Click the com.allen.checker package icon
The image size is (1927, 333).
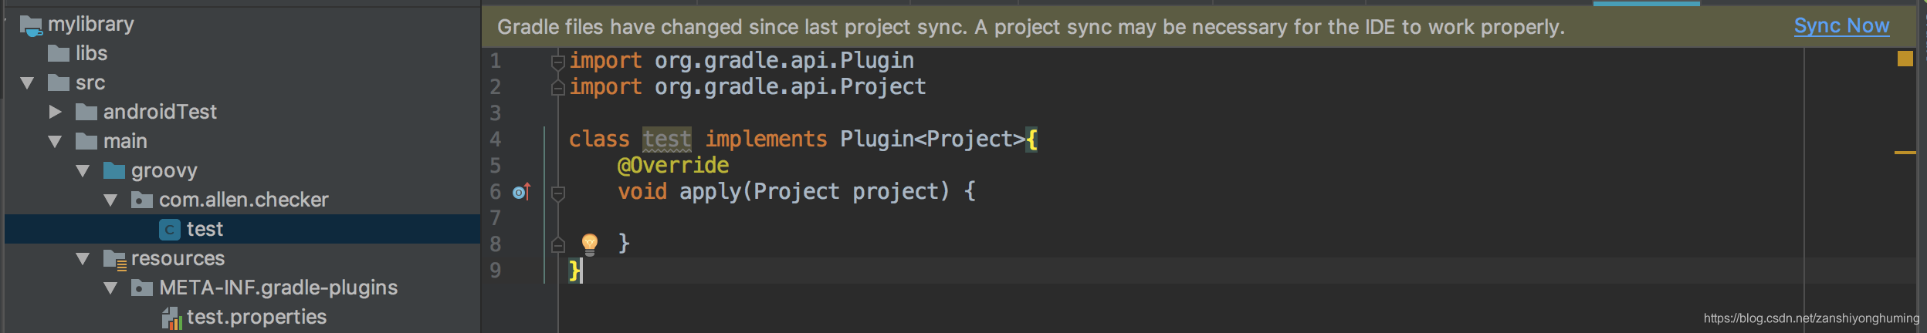tap(142, 200)
